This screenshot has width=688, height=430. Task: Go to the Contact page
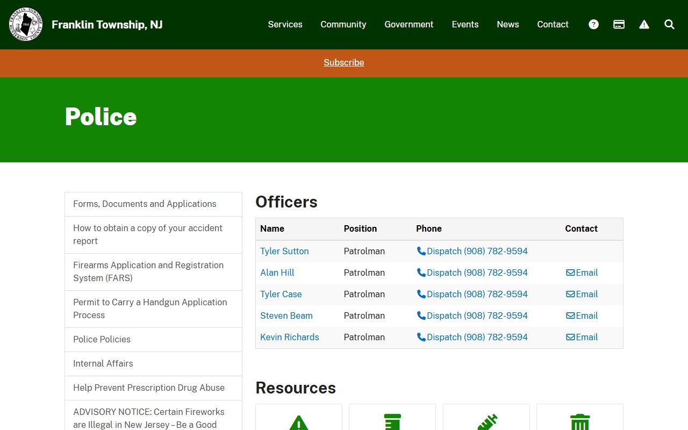pyautogui.click(x=553, y=24)
